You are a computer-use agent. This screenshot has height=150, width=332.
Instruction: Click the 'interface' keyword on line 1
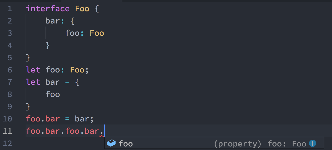click(x=48, y=9)
